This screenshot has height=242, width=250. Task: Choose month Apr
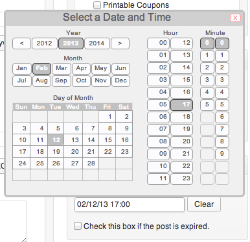tap(81, 69)
